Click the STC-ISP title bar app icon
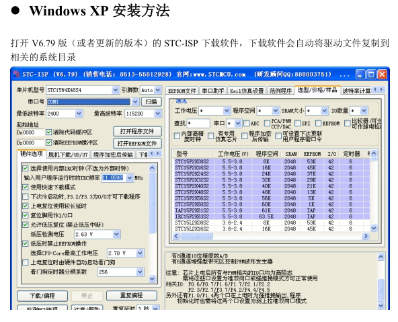Screen dimensions: 398x322 click(16, 75)
